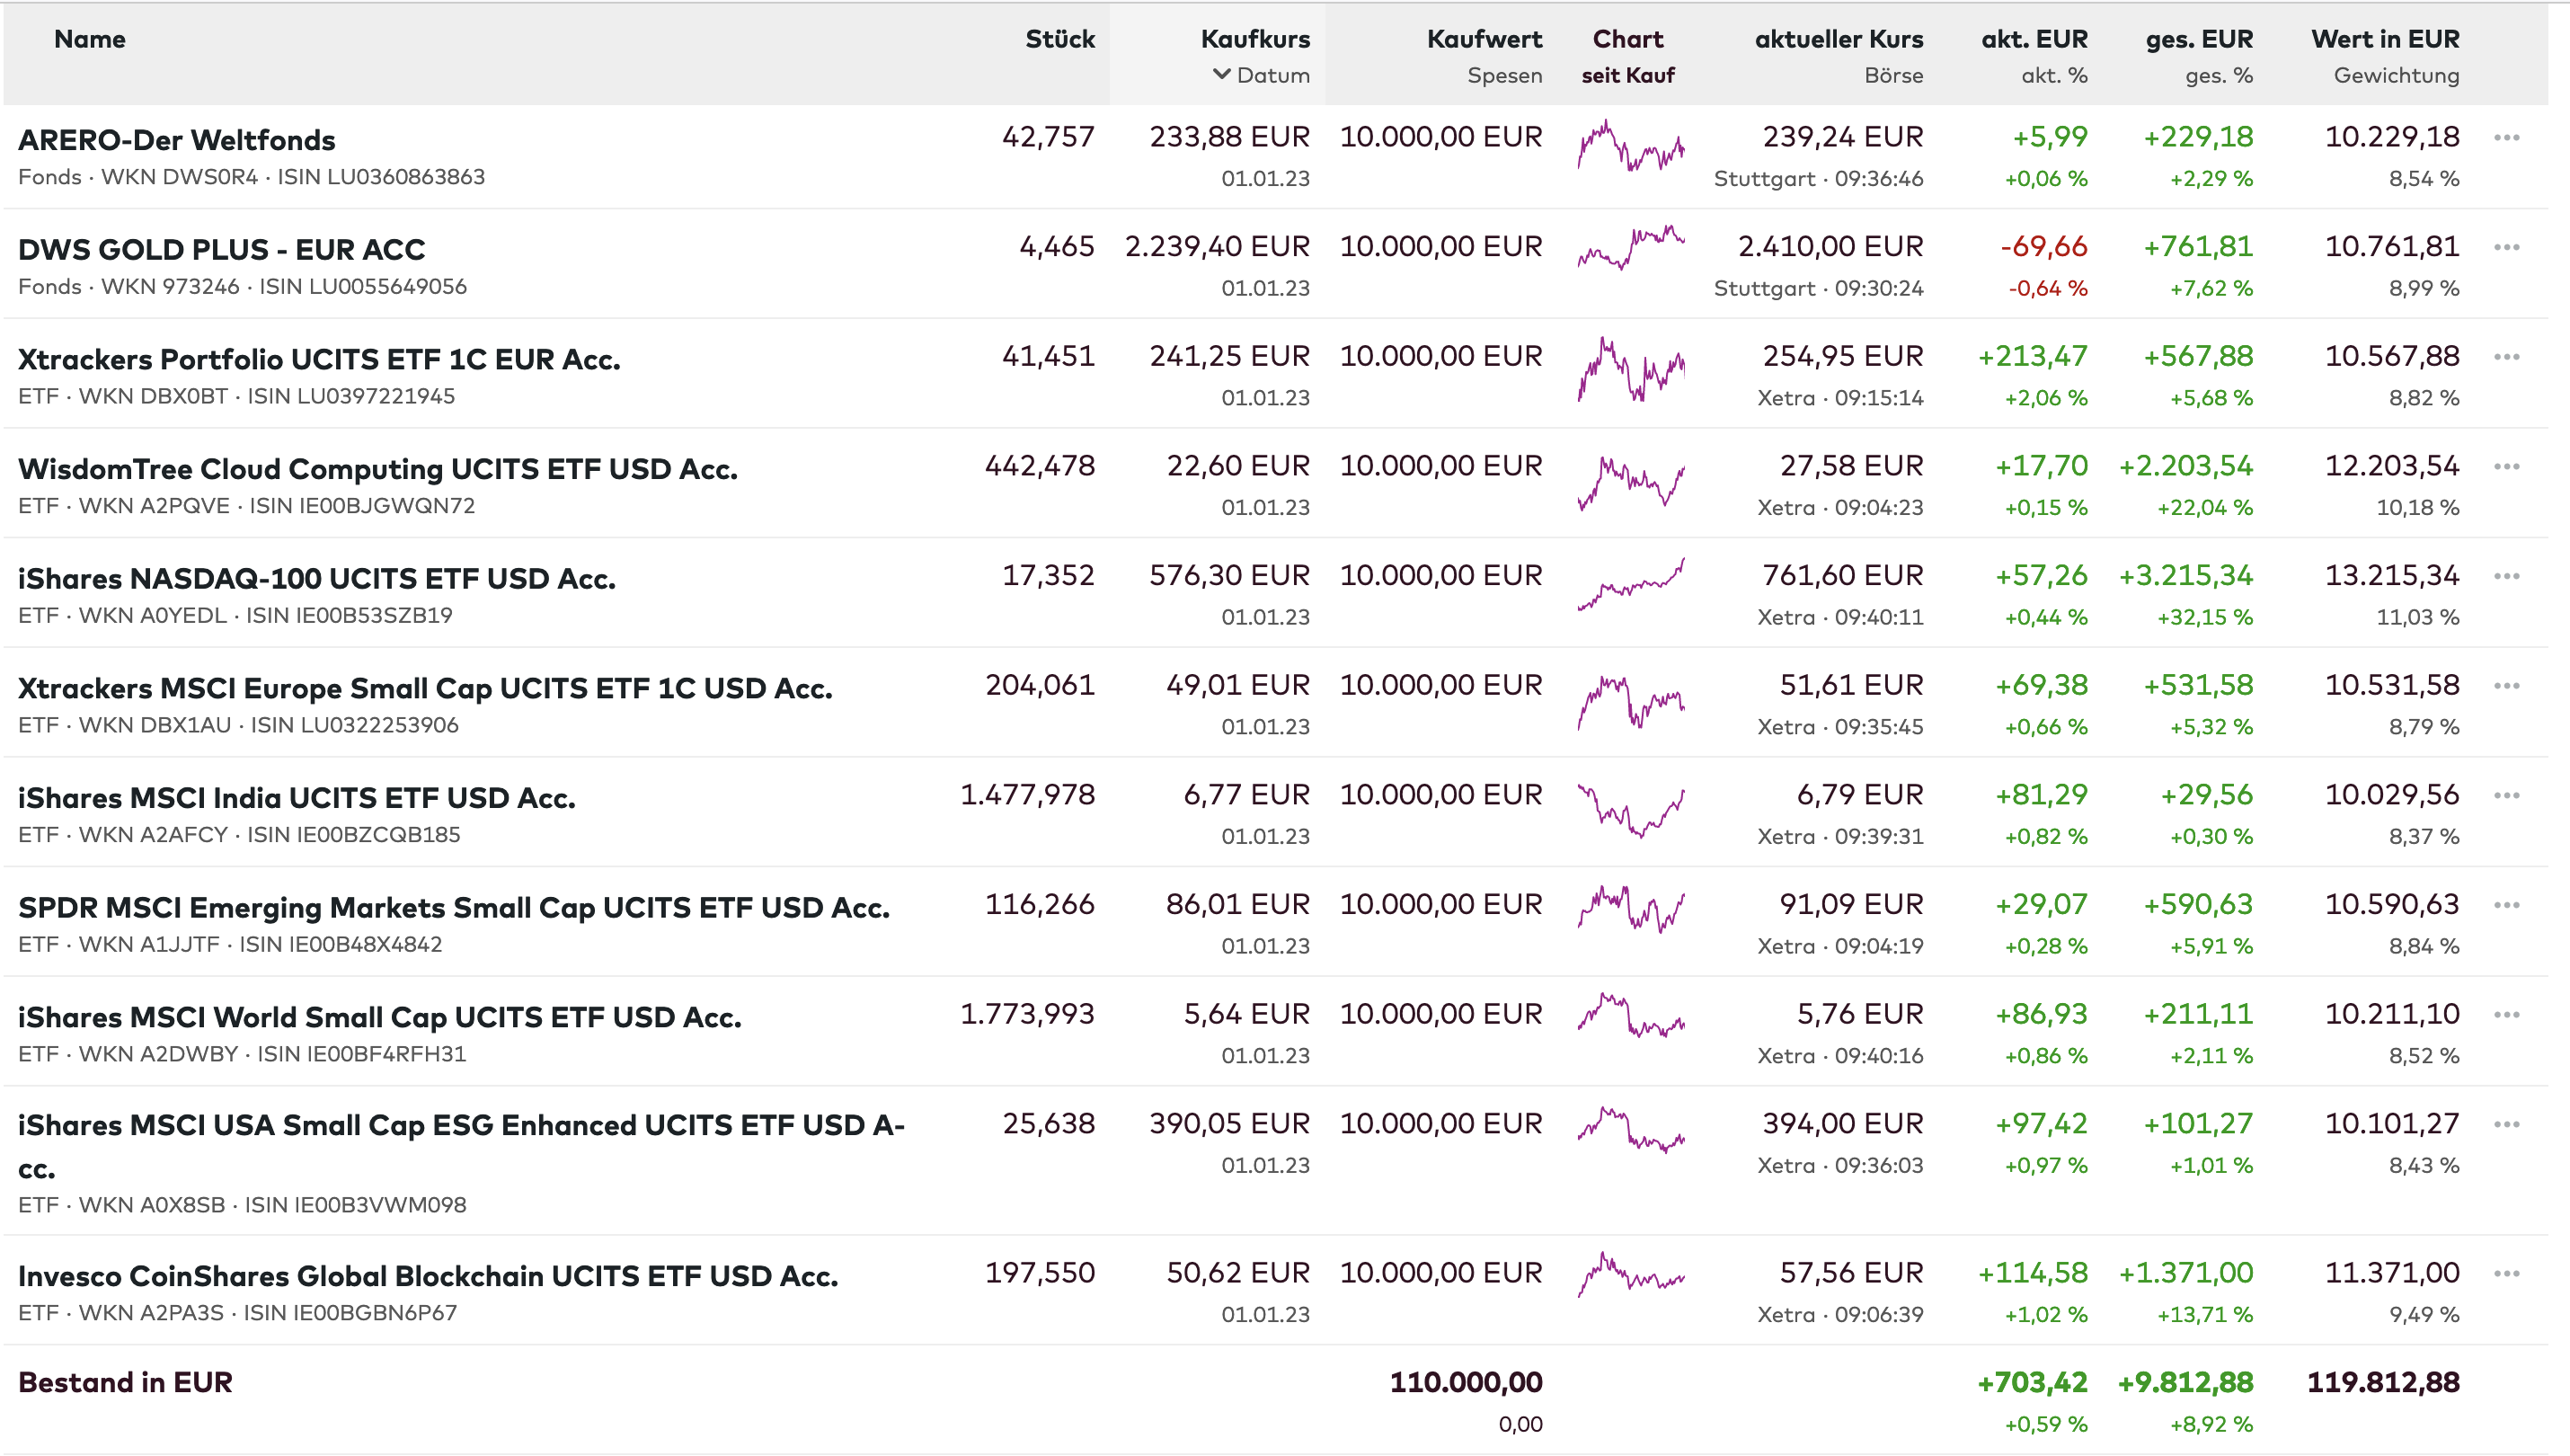Open iShares MSCI World Small Cap fund link
2570x1456 pixels.
[x=380, y=1017]
